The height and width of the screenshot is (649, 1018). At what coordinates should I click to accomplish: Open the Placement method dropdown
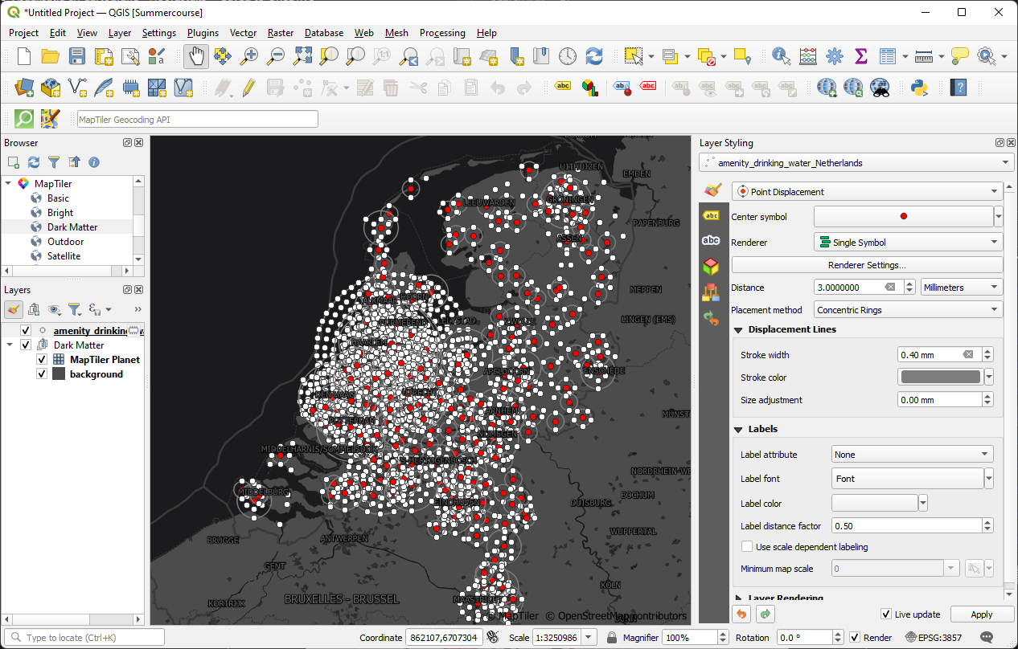908,310
